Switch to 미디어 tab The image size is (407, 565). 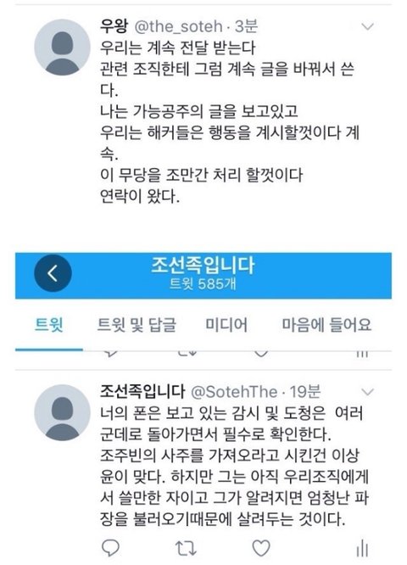click(226, 325)
